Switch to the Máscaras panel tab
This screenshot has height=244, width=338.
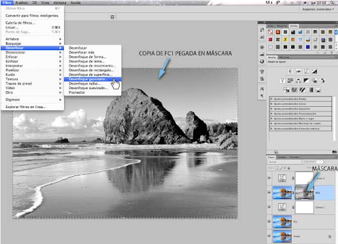point(284,57)
